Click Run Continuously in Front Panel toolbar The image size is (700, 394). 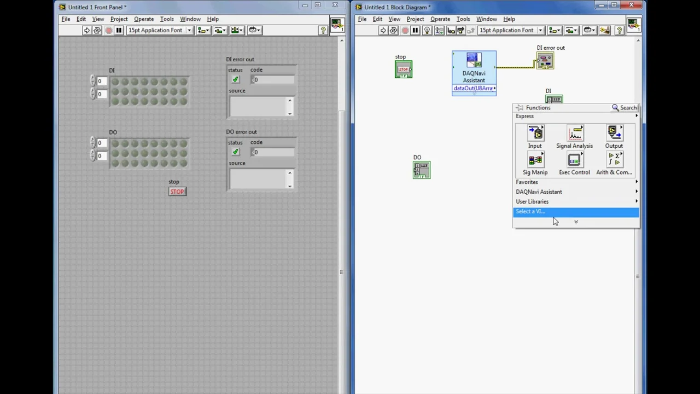coord(97,31)
